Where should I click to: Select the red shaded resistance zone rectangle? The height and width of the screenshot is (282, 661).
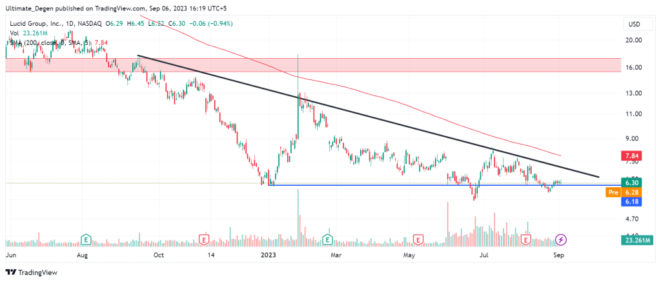point(314,65)
